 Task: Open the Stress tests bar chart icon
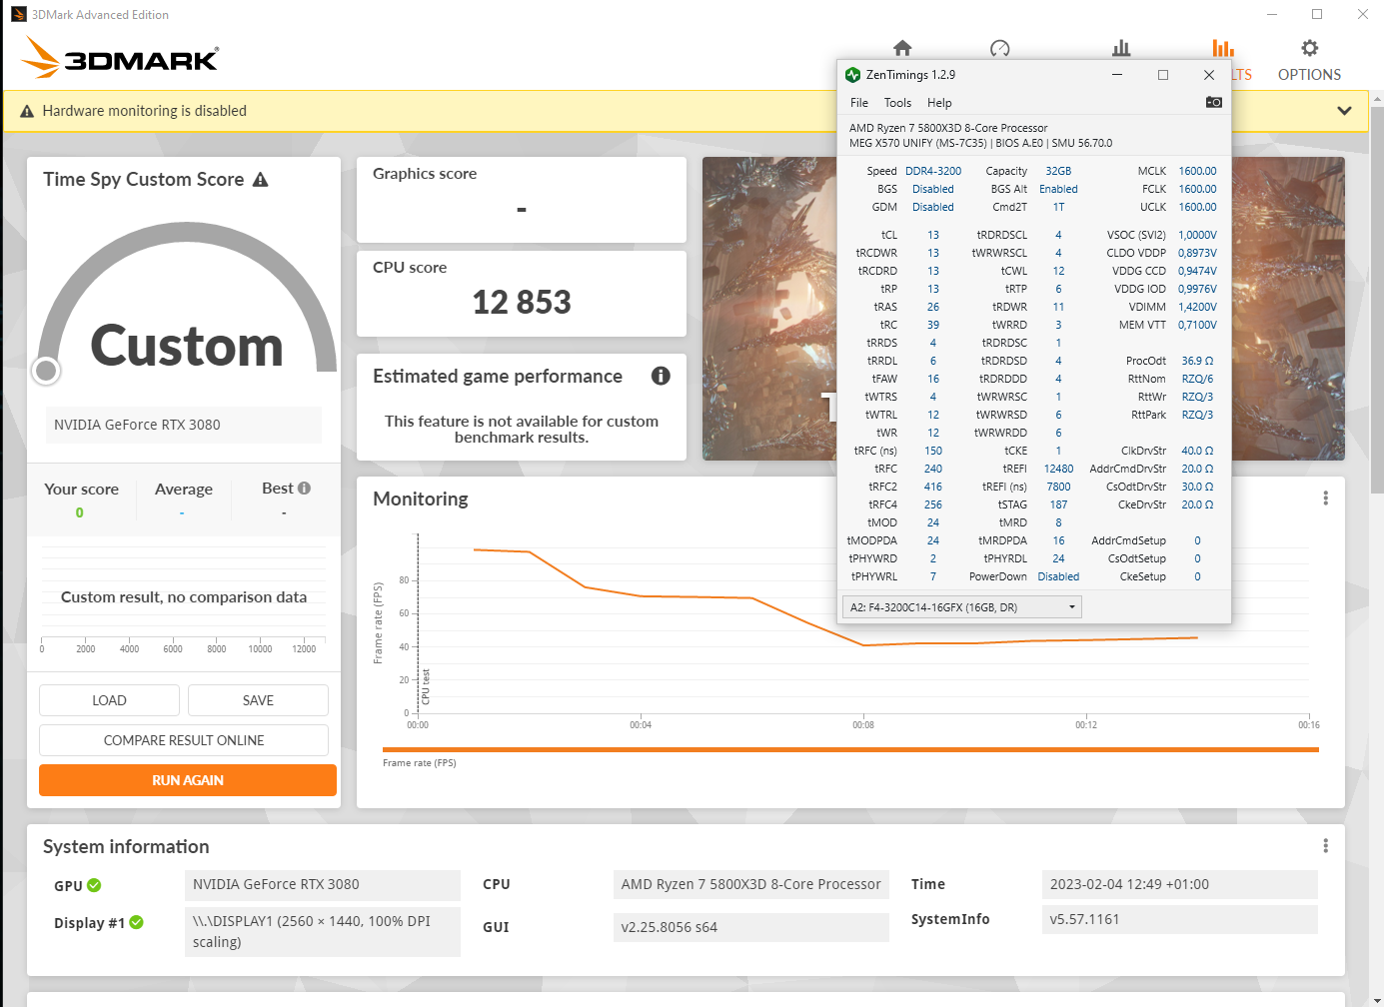(1121, 48)
